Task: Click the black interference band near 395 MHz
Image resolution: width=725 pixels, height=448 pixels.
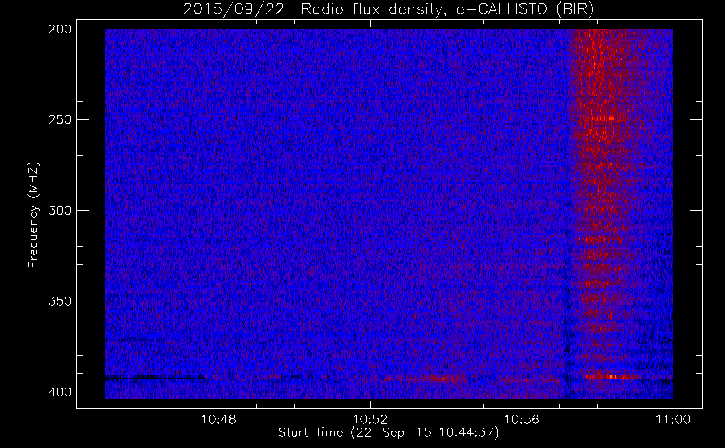Action: (155, 378)
